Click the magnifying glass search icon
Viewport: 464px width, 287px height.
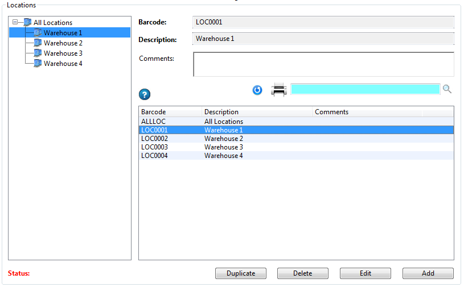pos(447,89)
